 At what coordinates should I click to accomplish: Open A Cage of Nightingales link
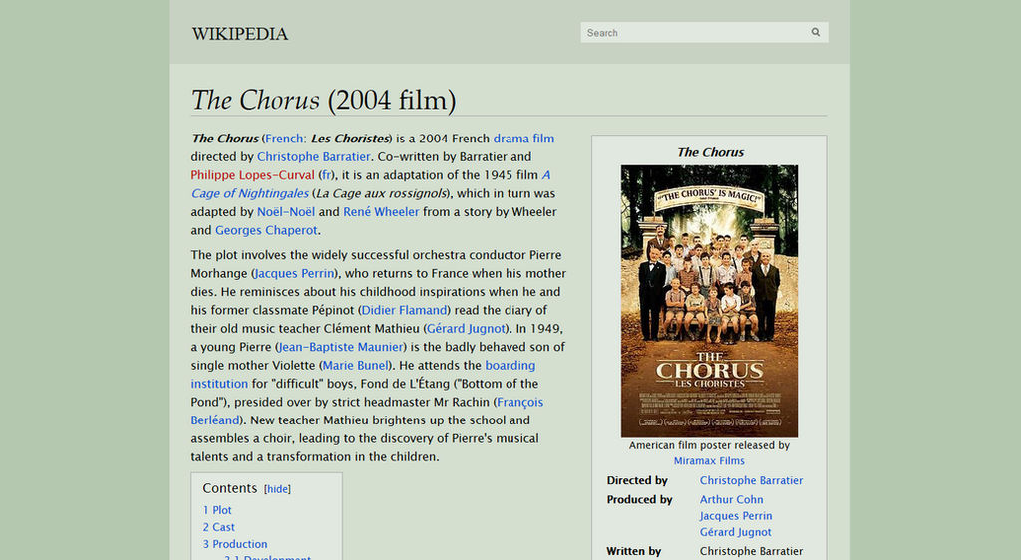pyautogui.click(x=249, y=193)
